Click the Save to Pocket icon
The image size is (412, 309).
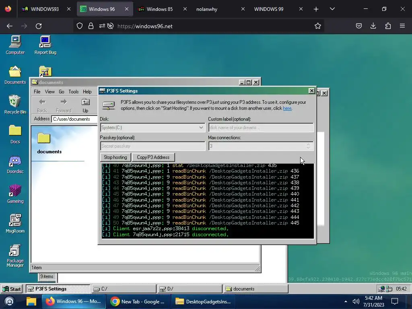[358, 26]
